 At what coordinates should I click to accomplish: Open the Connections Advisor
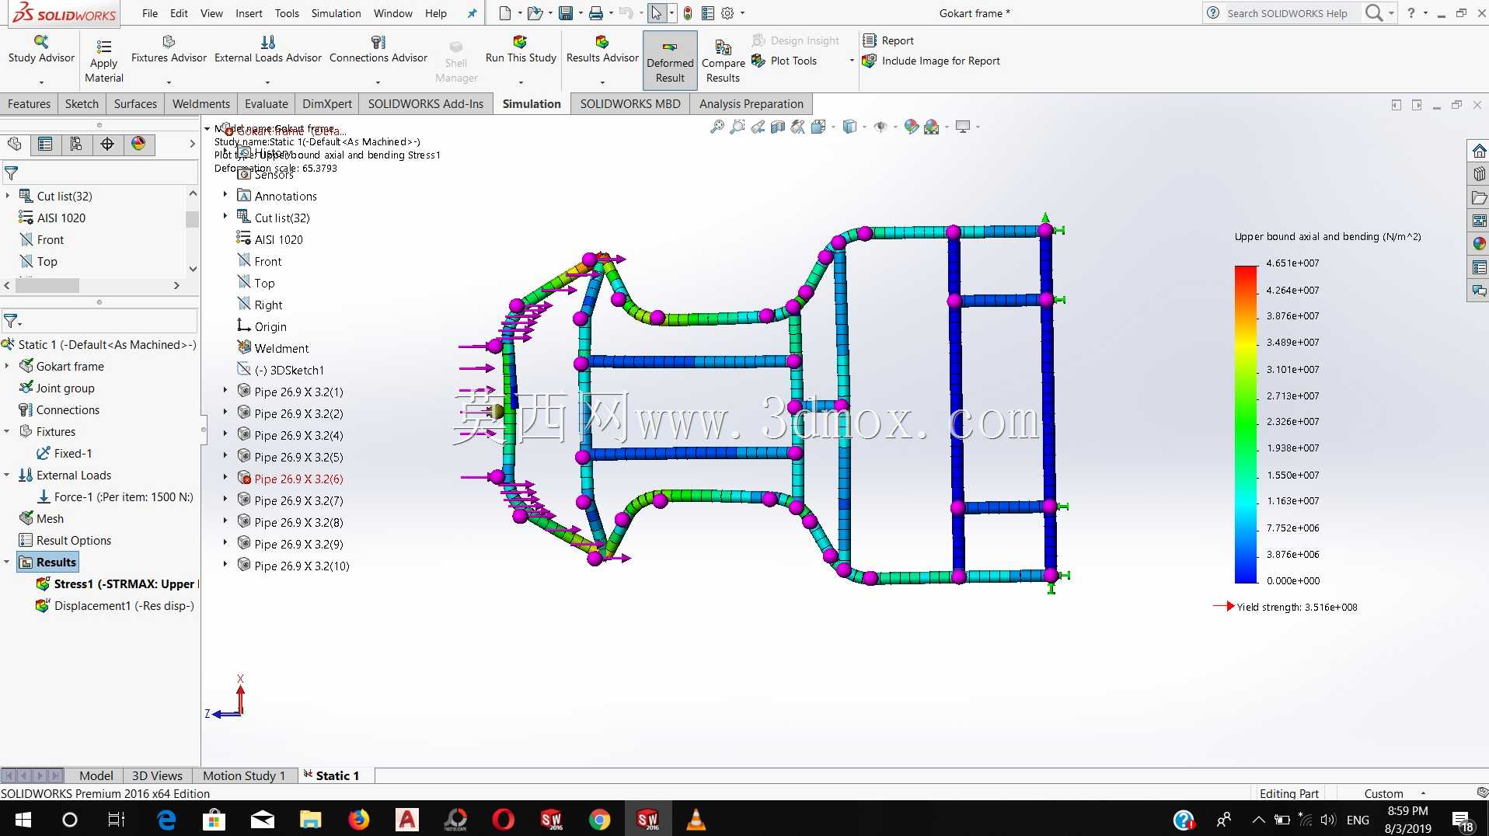coord(378,49)
